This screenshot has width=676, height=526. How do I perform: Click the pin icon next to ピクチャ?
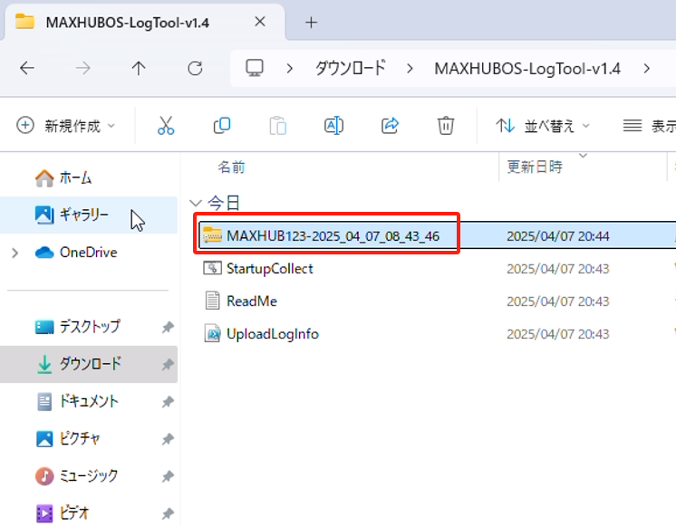tap(168, 439)
